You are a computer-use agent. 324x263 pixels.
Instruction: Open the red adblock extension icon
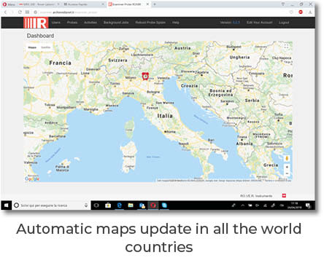coord(301,12)
